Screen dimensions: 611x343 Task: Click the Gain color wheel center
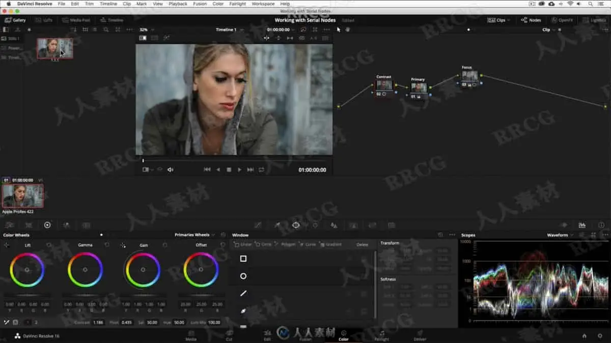143,269
